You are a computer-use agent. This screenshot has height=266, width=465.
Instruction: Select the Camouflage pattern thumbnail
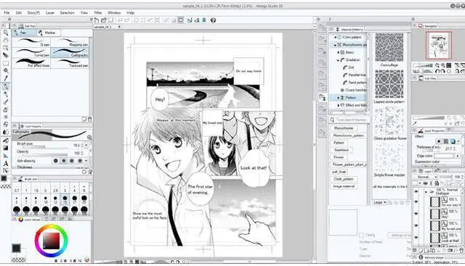(389, 47)
